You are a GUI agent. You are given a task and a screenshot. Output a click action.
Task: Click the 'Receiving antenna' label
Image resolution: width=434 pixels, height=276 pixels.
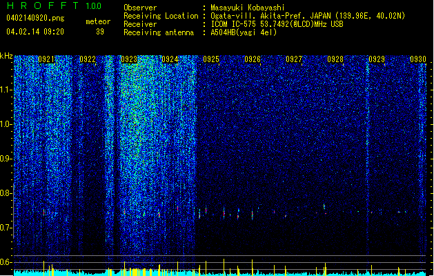pyautogui.click(x=159, y=32)
